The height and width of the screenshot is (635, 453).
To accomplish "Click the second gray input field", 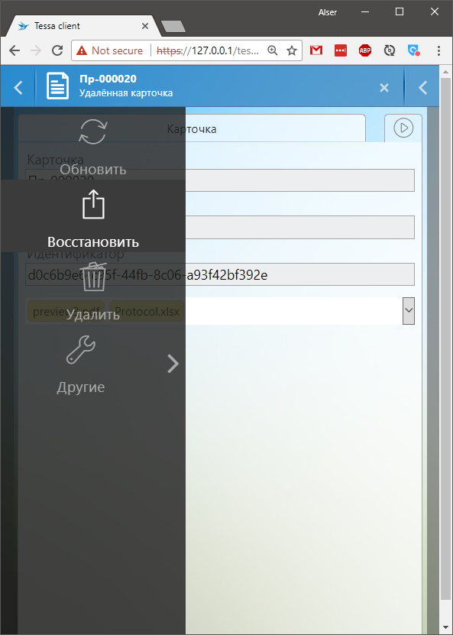I will (x=220, y=227).
